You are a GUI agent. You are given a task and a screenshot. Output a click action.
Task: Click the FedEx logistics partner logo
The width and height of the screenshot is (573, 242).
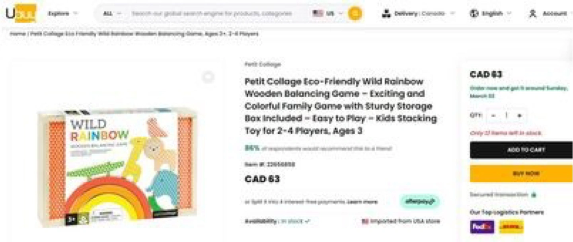tap(482, 227)
